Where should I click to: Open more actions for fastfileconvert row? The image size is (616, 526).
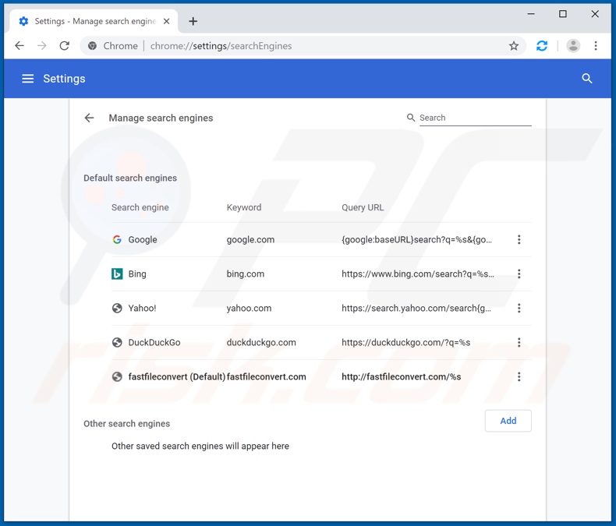[519, 377]
